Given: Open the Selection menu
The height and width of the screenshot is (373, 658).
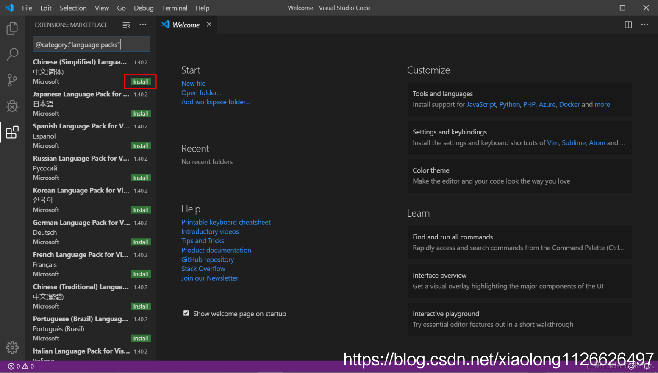Looking at the screenshot, I should tap(73, 8).
